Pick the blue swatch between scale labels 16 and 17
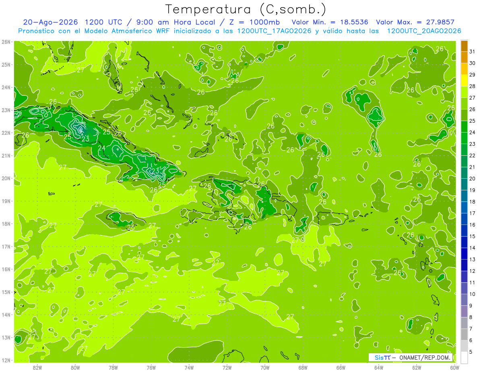 [x=464, y=219]
